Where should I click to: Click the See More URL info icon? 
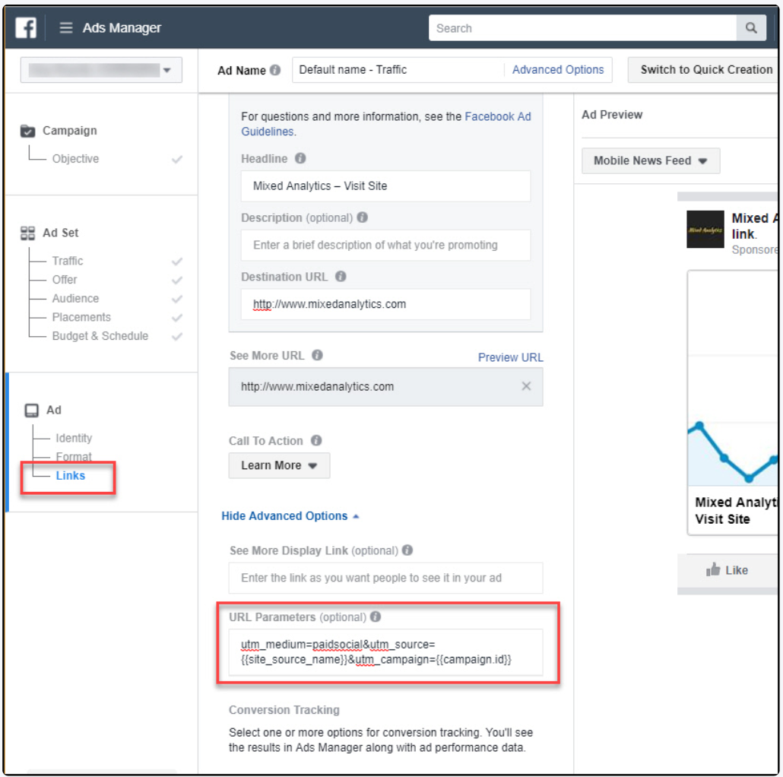[317, 355]
